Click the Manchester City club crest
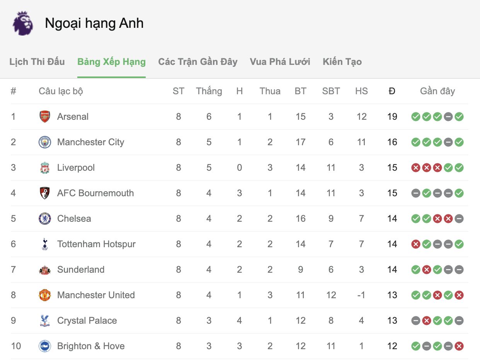 (45, 142)
